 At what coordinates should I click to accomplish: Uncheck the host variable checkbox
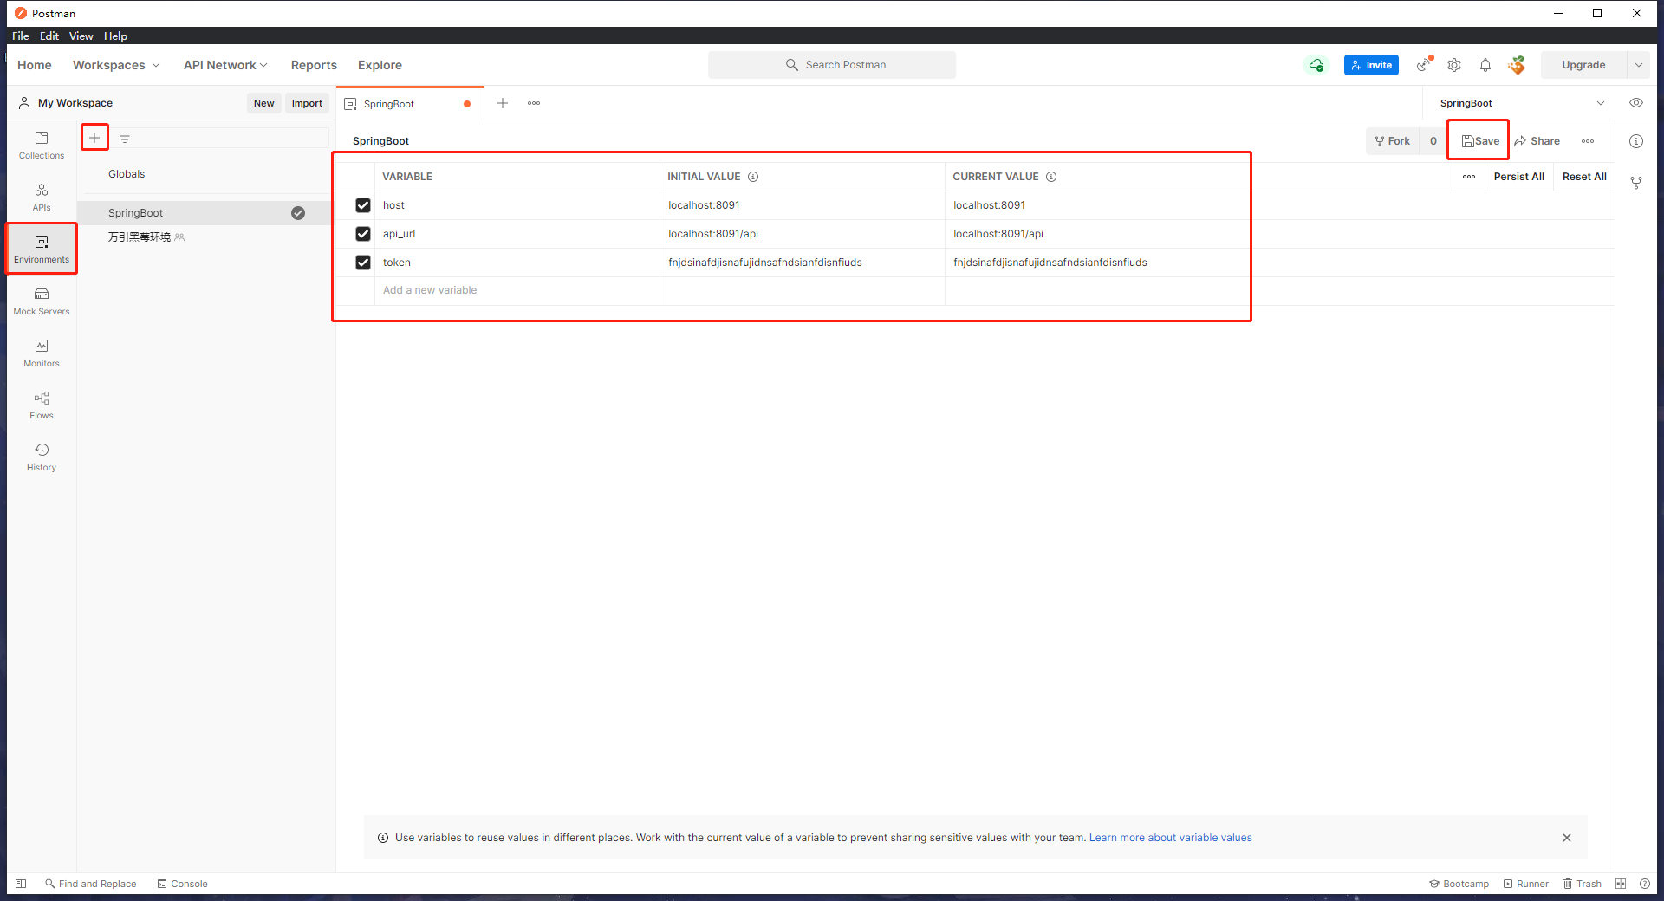363,205
